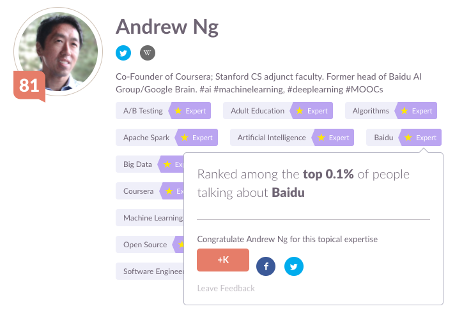455x311 pixels.
Task: Click the 81 score badge
Action: pyautogui.click(x=29, y=85)
